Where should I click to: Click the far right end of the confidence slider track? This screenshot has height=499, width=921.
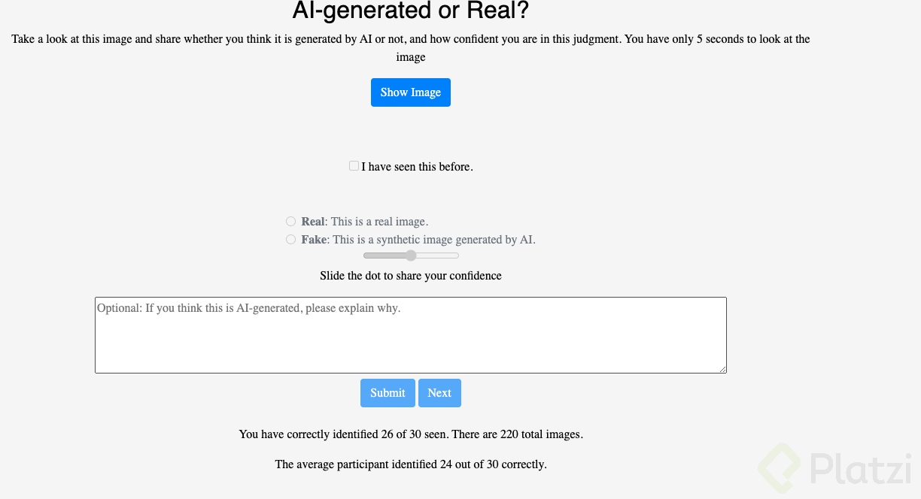coord(457,256)
